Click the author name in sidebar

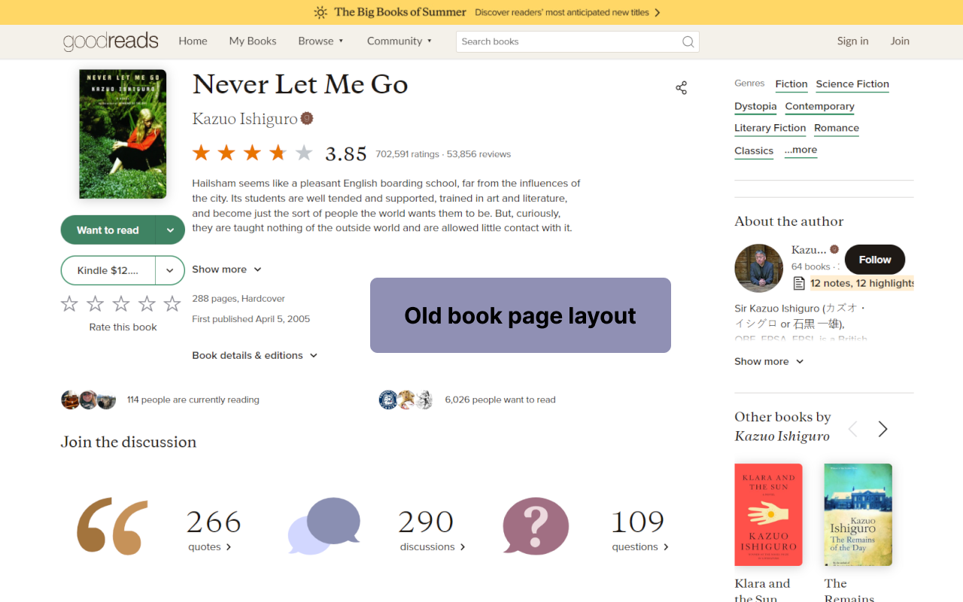tap(809, 250)
